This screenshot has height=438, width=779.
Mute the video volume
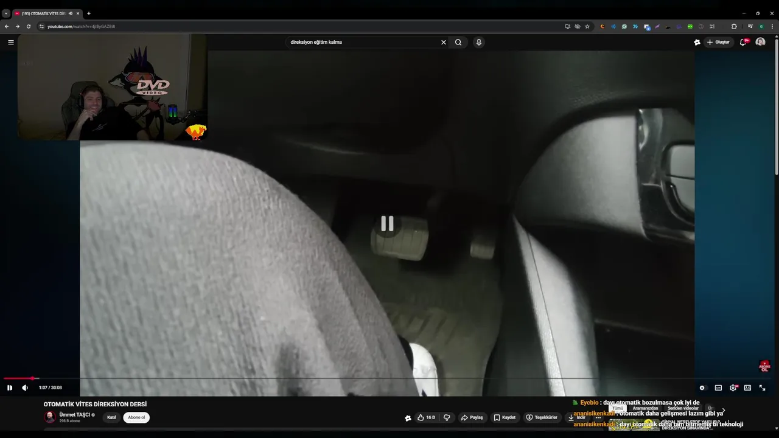[x=25, y=388]
